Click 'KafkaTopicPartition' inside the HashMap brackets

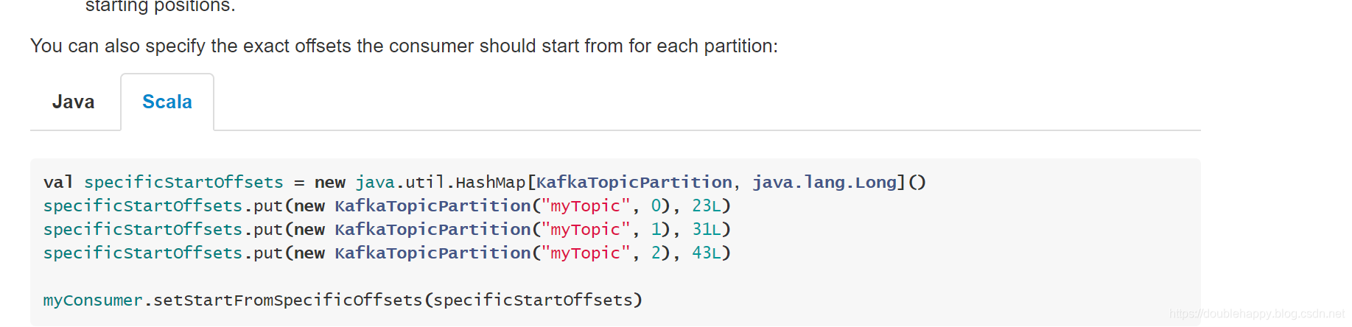[x=634, y=182]
